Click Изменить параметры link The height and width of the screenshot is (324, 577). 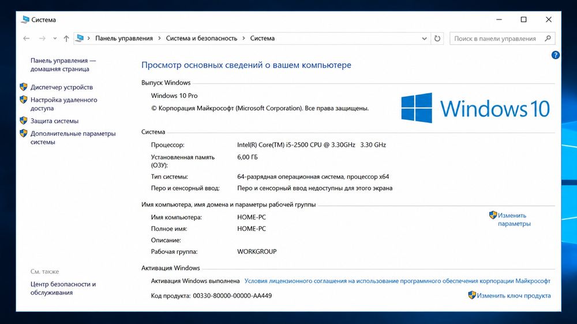point(514,219)
